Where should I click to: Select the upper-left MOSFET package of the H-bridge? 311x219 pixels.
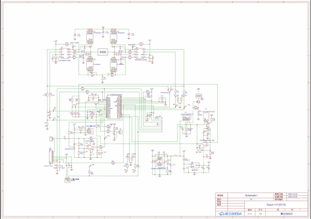coord(90,37)
